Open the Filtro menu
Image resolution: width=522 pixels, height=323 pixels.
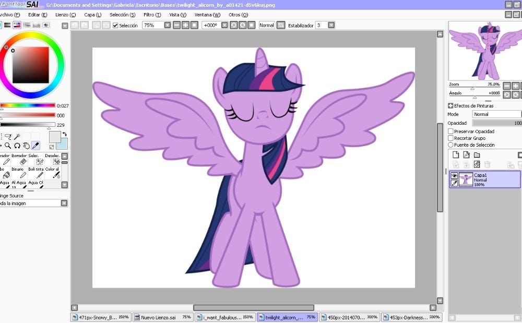click(x=152, y=15)
